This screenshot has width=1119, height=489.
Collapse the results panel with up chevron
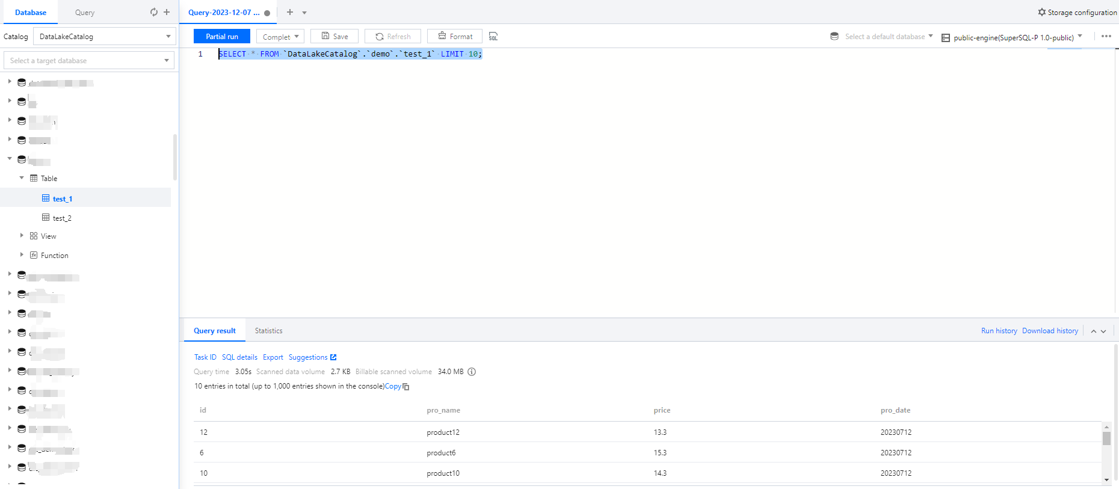[1093, 331]
